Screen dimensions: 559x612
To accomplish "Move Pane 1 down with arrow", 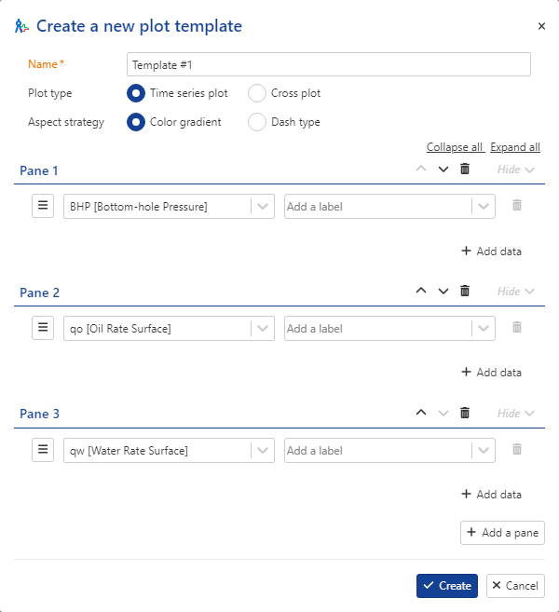I will pyautogui.click(x=443, y=170).
